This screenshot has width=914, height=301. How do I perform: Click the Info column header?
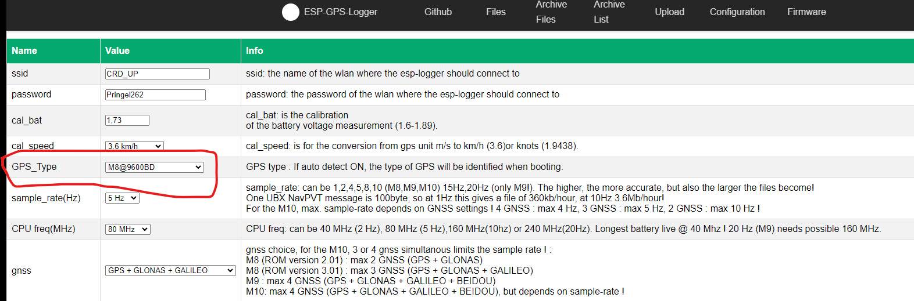click(254, 50)
